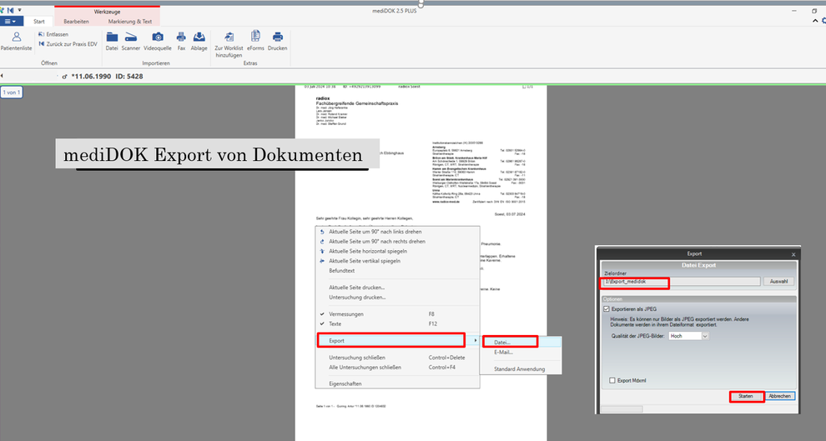This screenshot has width=826, height=441.
Task: Choose E-Mail... in Export submenu
Action: (521, 352)
